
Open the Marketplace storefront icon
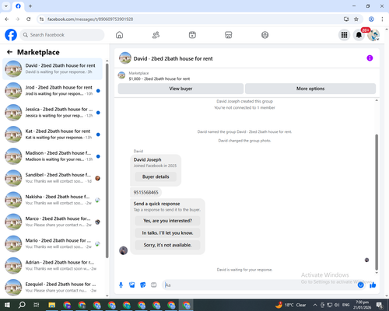tap(228, 35)
